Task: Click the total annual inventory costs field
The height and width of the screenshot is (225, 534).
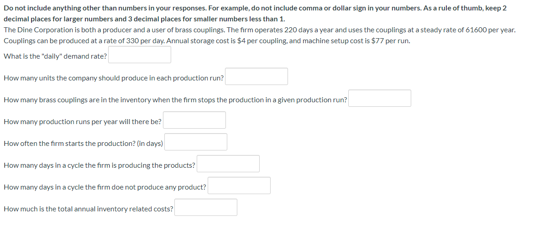Action: tap(206, 207)
